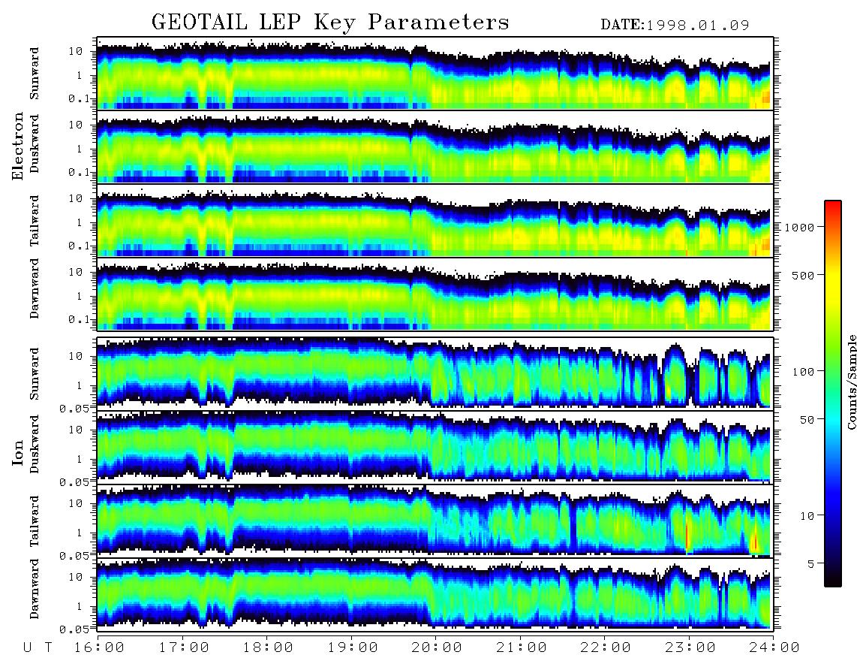
Task: Click the "U T" time axis label
Action: pyautogui.click(x=38, y=647)
